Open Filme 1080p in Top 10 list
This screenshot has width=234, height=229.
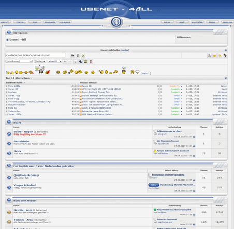point(14,86)
